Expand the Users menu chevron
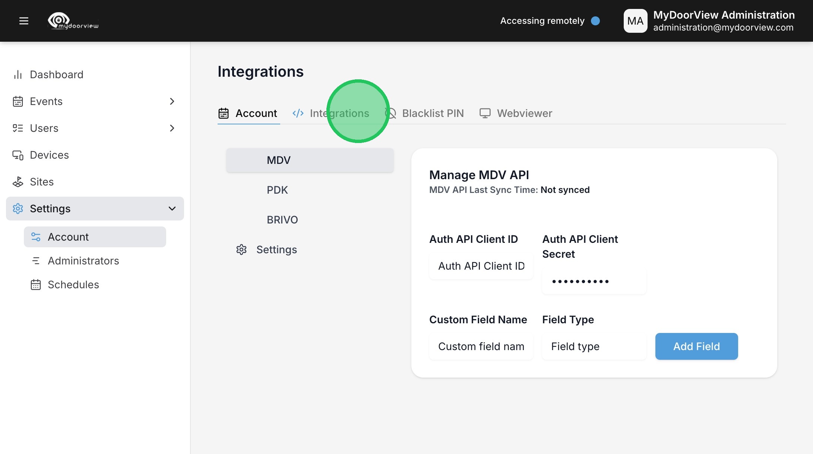This screenshot has height=454, width=813. [x=172, y=128]
